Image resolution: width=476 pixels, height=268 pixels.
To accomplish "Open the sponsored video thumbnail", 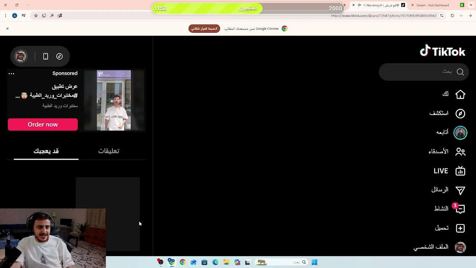I will point(114,100).
